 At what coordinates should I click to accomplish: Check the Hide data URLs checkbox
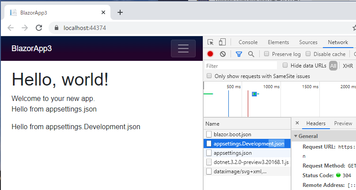[285, 65]
